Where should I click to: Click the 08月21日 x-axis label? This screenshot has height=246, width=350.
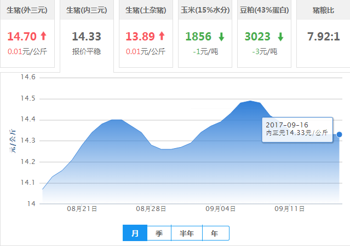[x=82, y=209]
